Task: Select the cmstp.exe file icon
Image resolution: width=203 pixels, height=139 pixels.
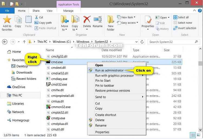Action: [x=48, y=118]
